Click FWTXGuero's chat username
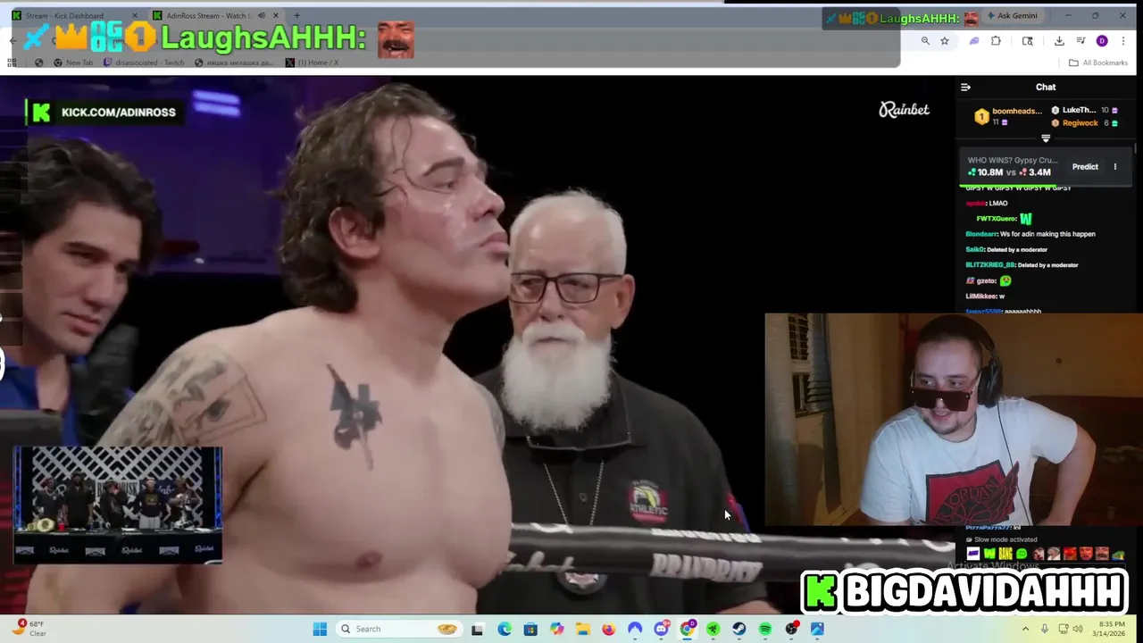This screenshot has width=1143, height=643. [x=997, y=219]
